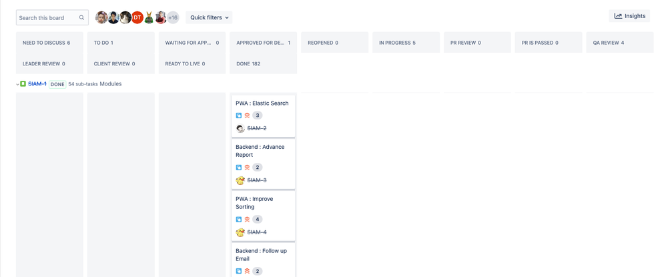Click priority icon on Advance Report card
This screenshot has height=277, width=666.
pyautogui.click(x=247, y=168)
